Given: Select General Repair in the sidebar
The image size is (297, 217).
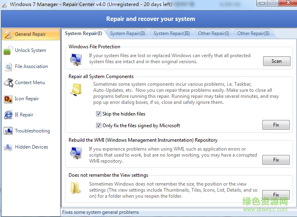Looking at the screenshot, I should pos(31,34).
